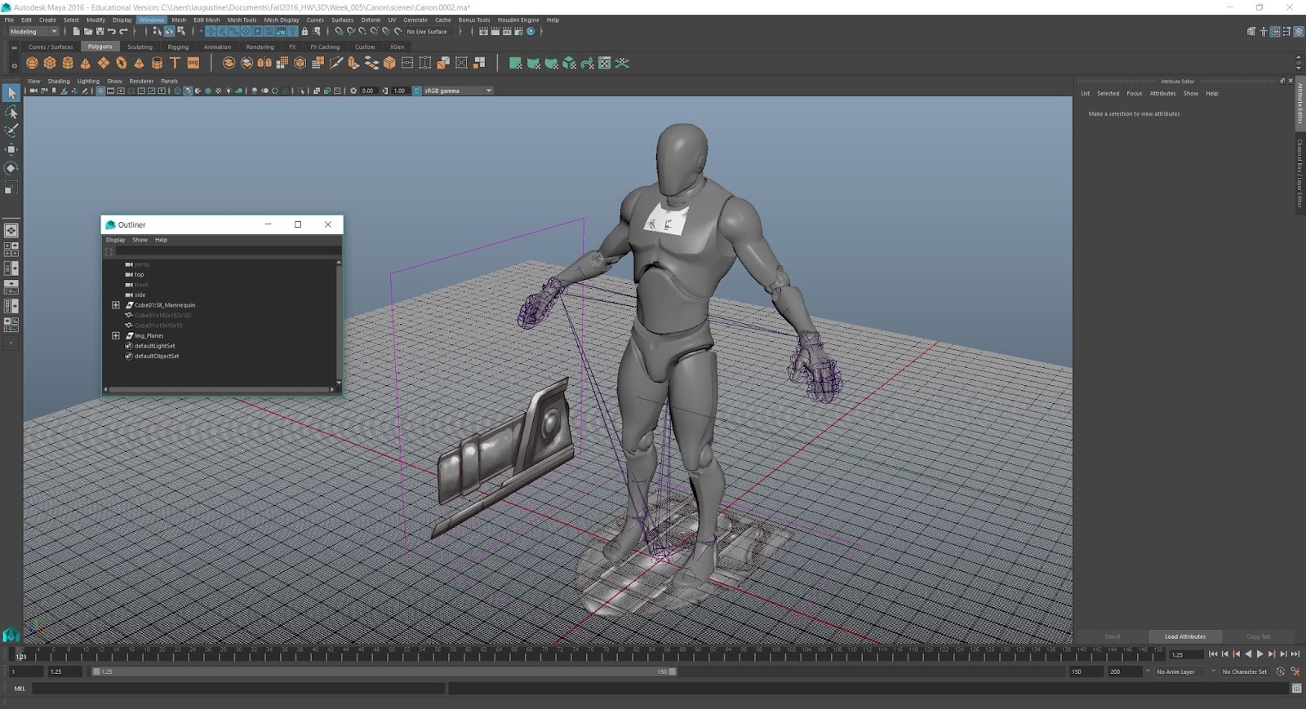Click the Undo arrow in status line
The height and width of the screenshot is (709, 1306).
[x=112, y=32]
